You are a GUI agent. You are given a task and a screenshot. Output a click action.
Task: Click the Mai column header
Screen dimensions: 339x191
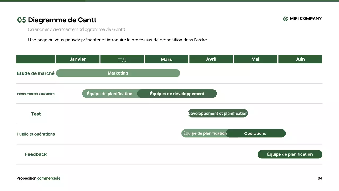[x=255, y=59]
